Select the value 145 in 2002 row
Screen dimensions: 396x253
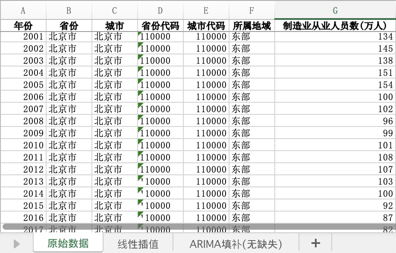[335, 48]
